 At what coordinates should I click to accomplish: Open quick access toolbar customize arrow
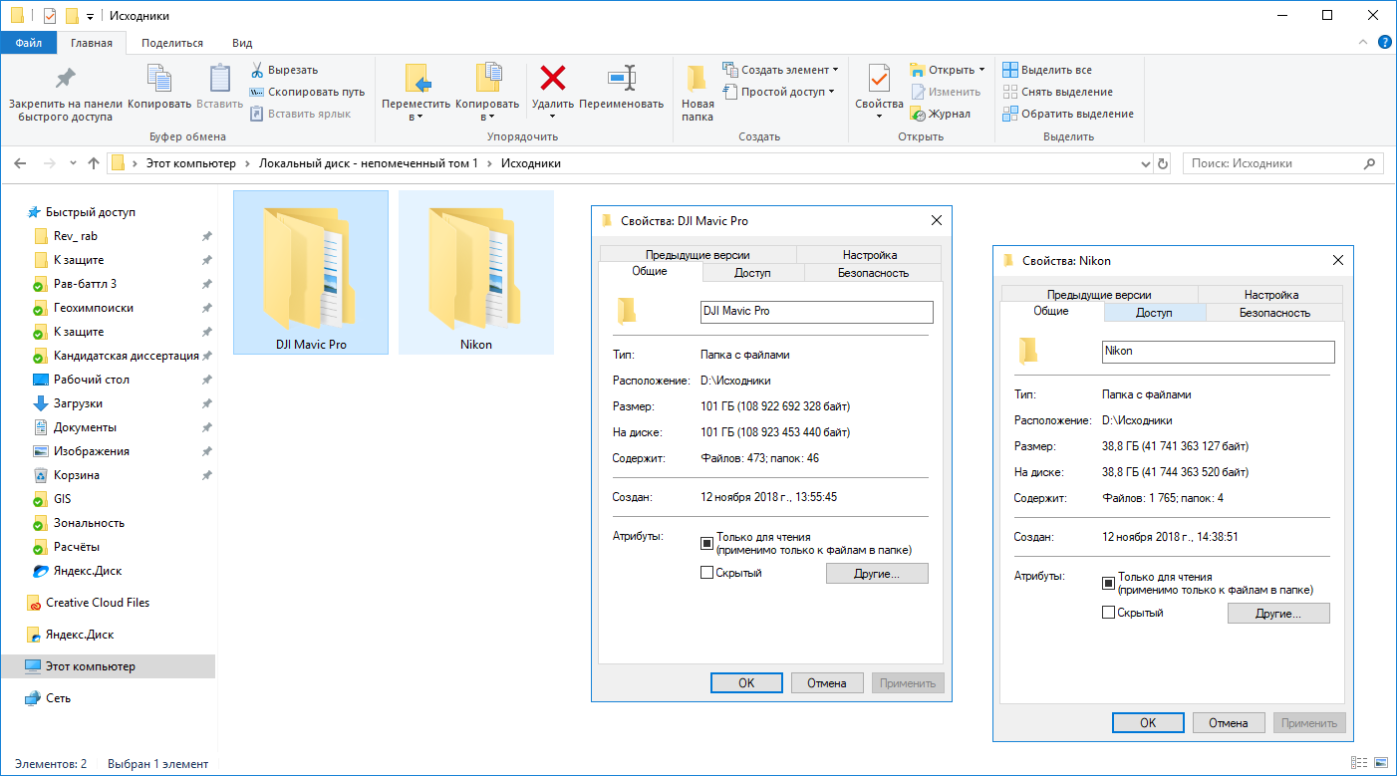[90, 17]
